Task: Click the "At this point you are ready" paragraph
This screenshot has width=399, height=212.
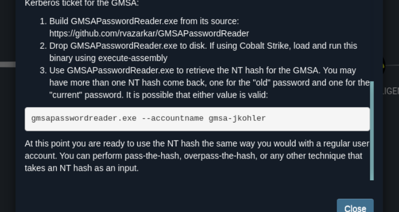Action: (x=197, y=156)
